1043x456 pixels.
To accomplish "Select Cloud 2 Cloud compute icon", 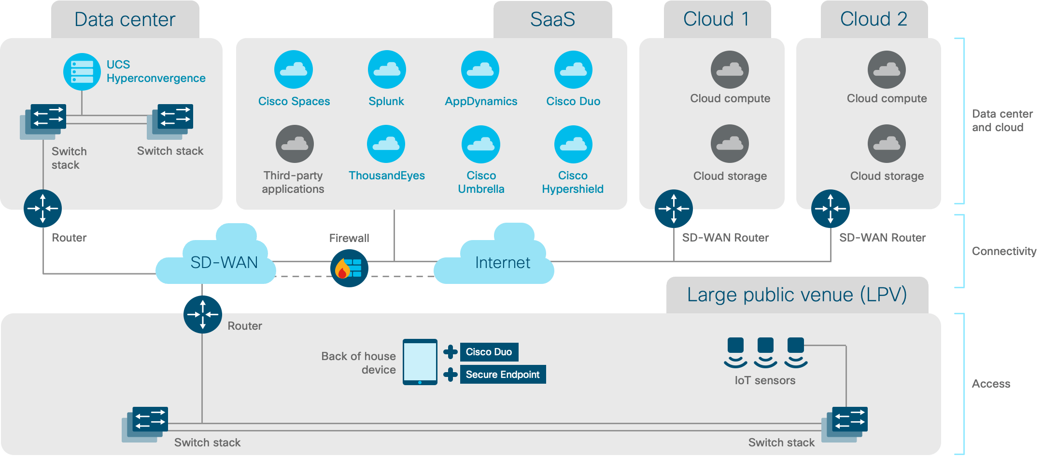I will [887, 69].
